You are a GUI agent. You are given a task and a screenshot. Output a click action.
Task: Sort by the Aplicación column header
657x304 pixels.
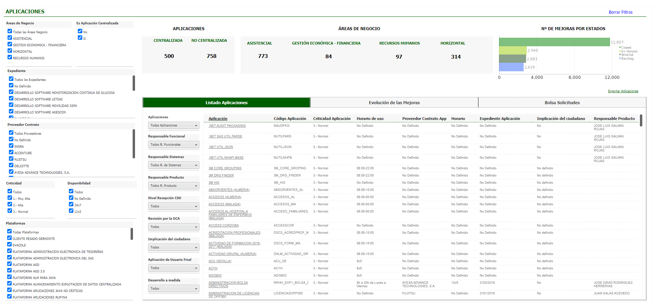pyautogui.click(x=218, y=119)
